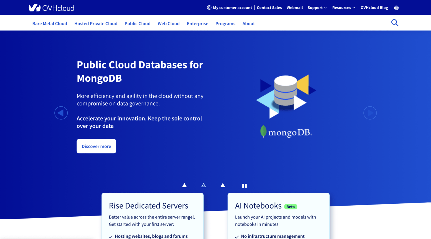The height and width of the screenshot is (239, 431).
Task: Go to next carousel slide arrow
Action: point(370,113)
